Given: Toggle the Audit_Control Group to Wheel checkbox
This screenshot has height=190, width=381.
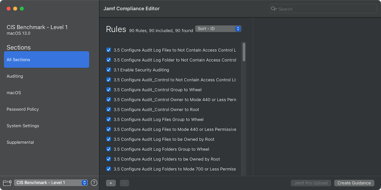Looking at the screenshot, I should coord(109,90).
